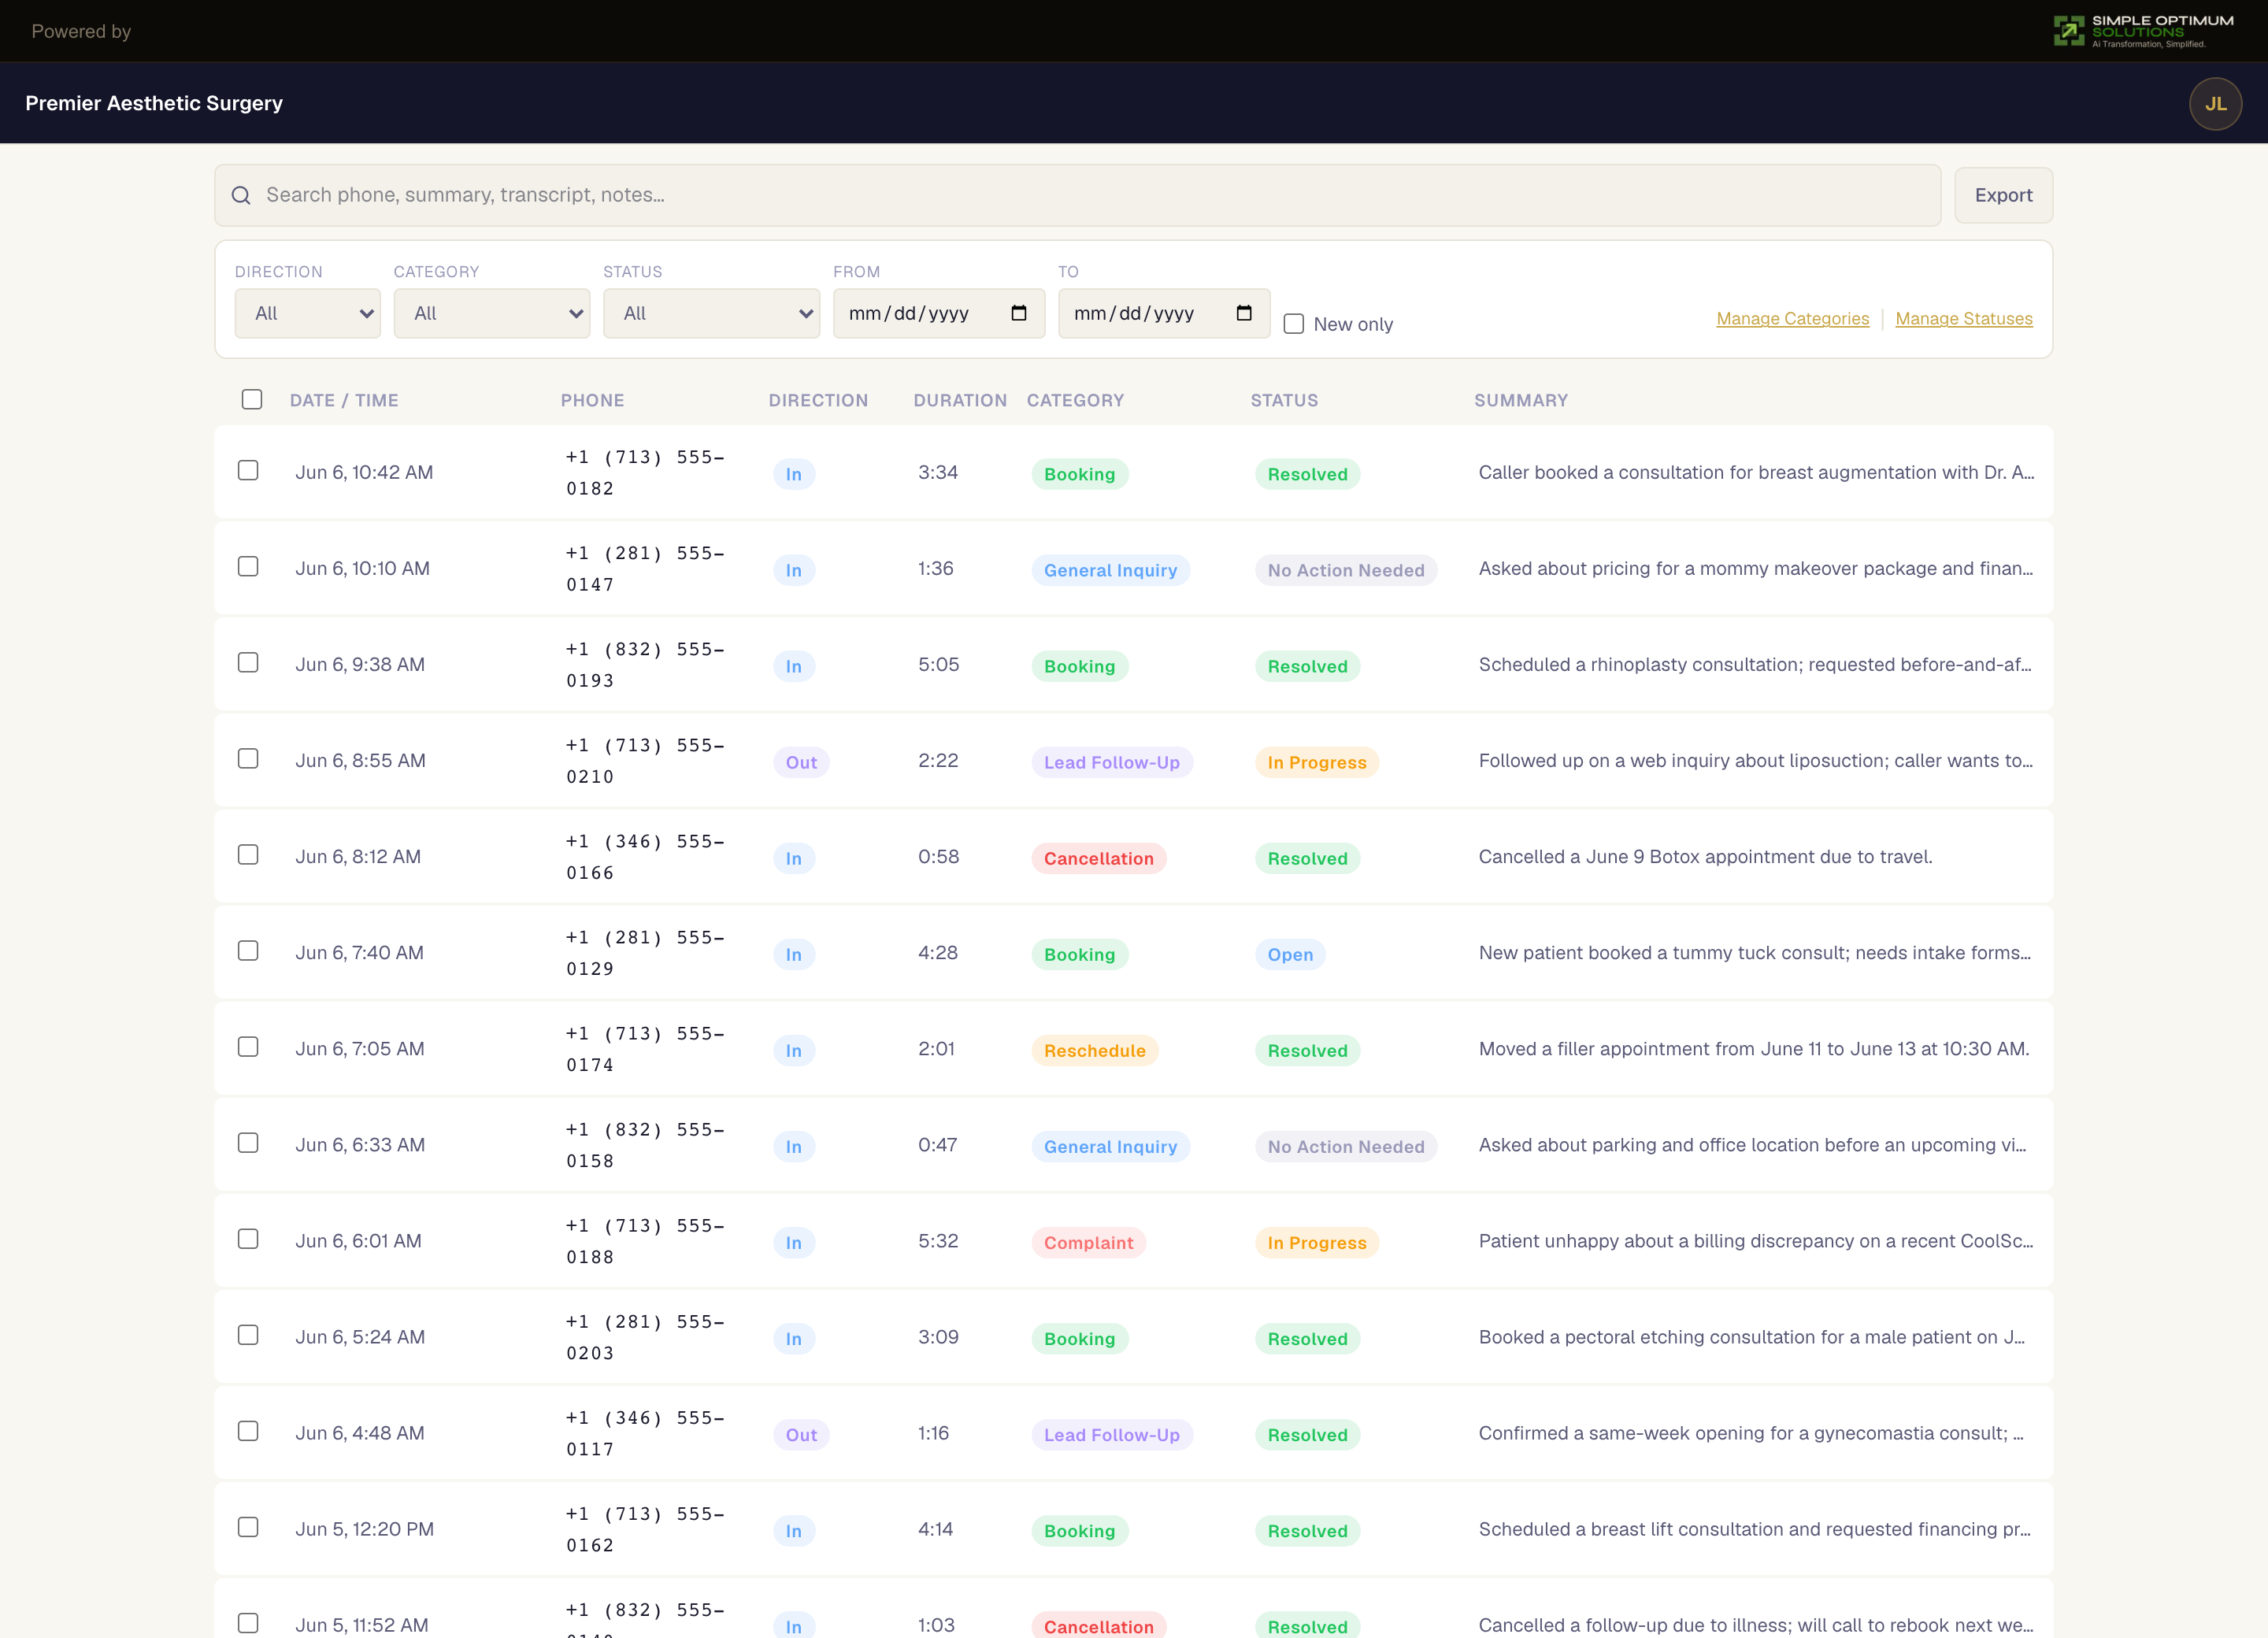Open the Status filter dropdown
Viewport: 2268px width, 1638px height.
[711, 313]
